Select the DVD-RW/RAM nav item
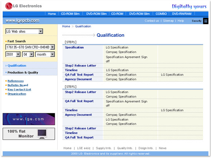211x158 pixels. pyautogui.click(x=182, y=14)
